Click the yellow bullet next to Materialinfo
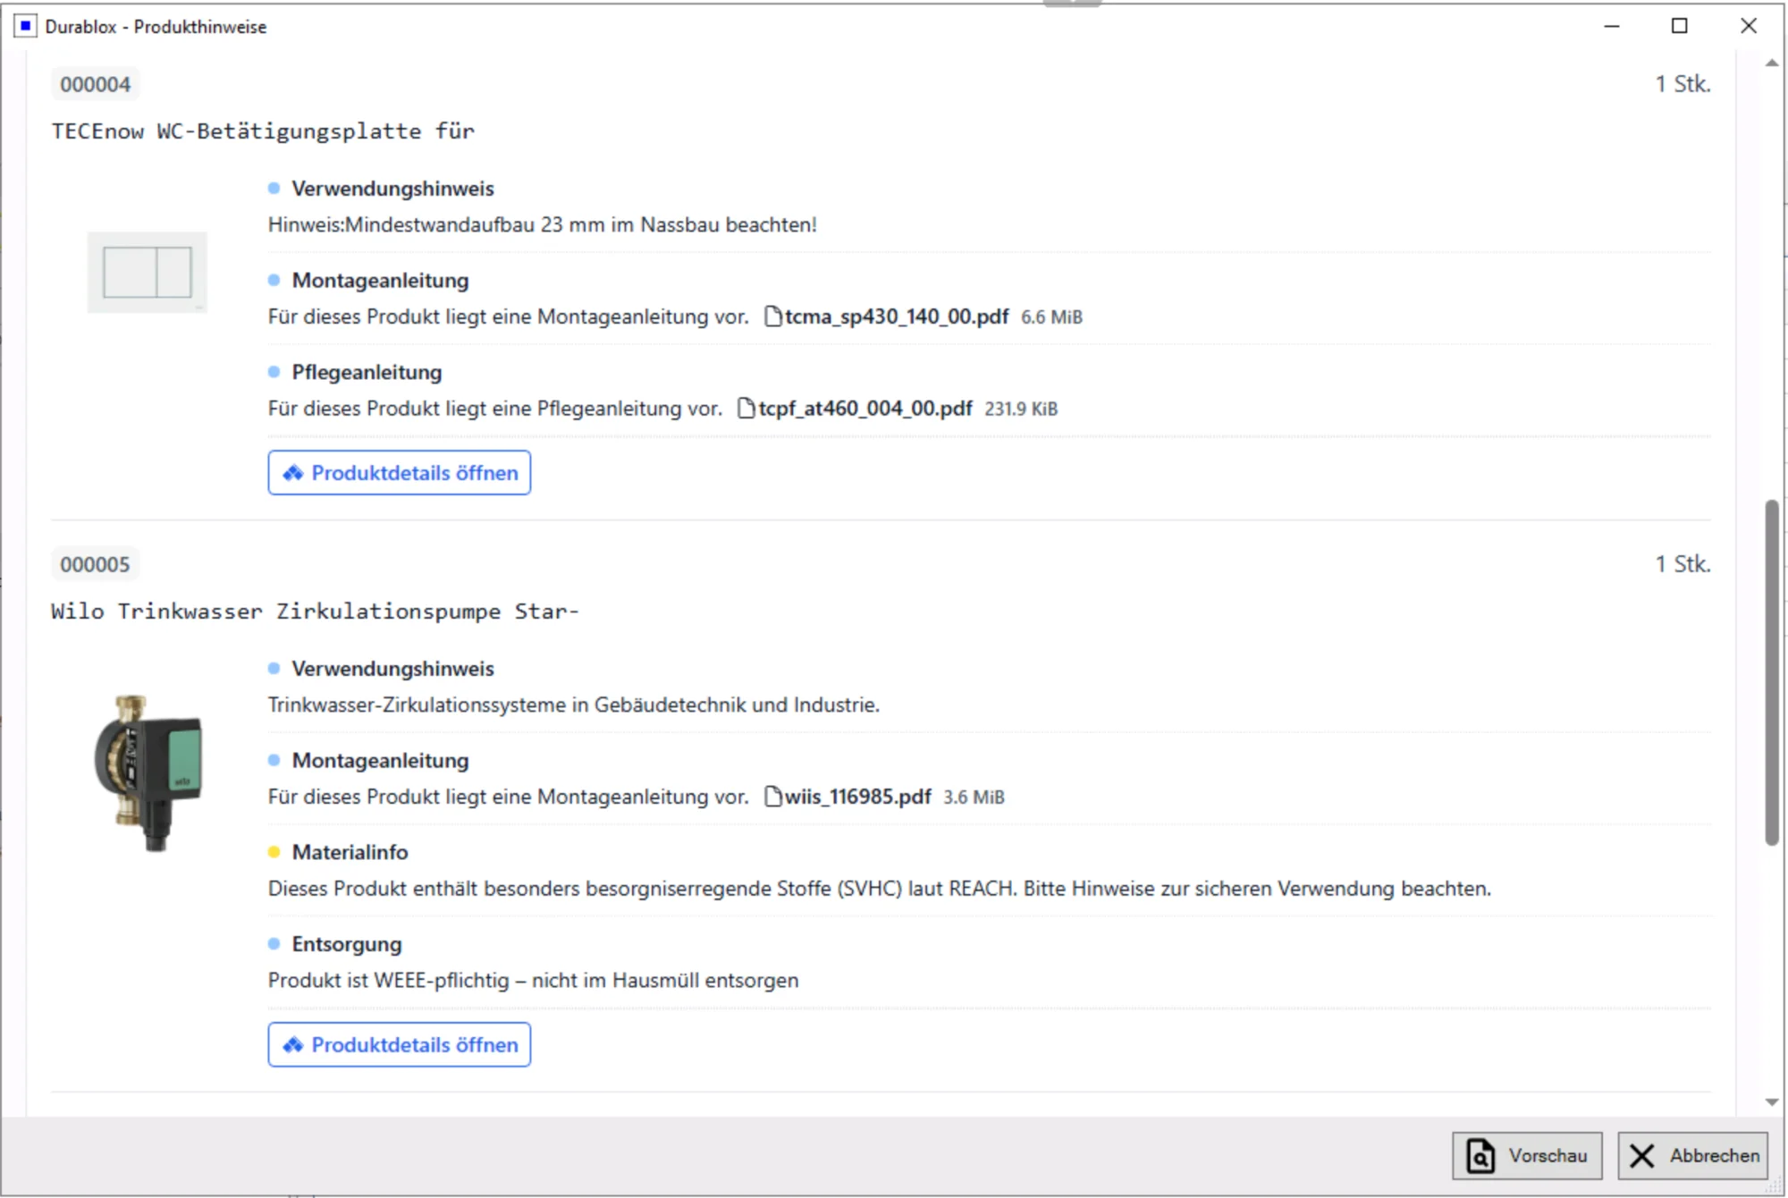The width and height of the screenshot is (1788, 1198). (x=274, y=852)
